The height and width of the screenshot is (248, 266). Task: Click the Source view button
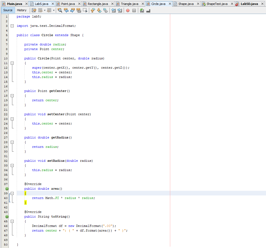[x=8, y=10]
